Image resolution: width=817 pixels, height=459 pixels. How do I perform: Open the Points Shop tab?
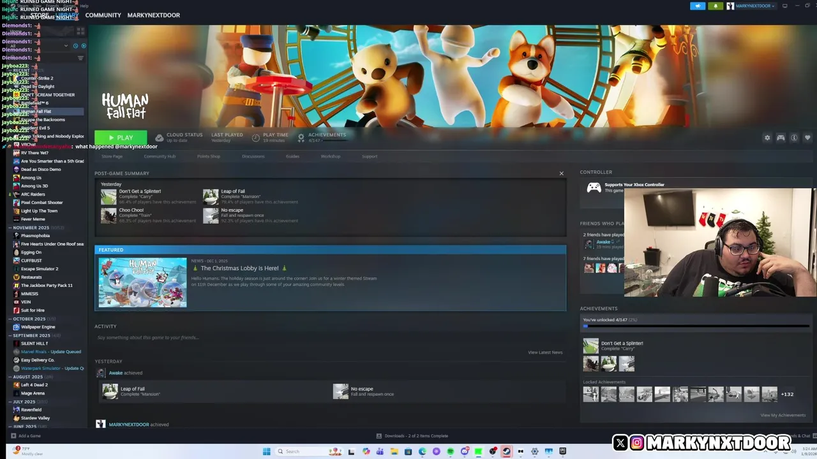point(209,156)
